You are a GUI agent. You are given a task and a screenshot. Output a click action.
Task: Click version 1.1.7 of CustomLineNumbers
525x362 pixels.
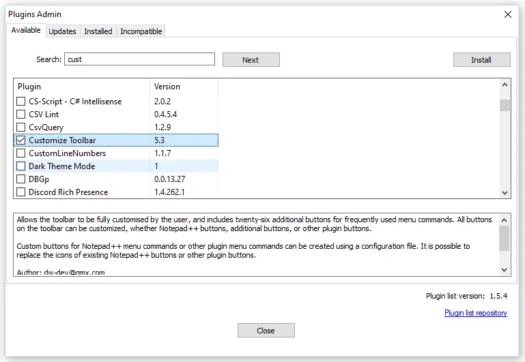(x=162, y=153)
